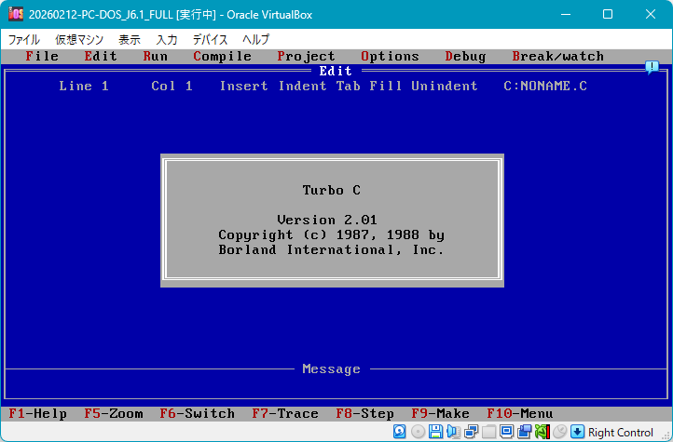Click the floppy disk status icon
The image size is (673, 442).
(x=435, y=432)
